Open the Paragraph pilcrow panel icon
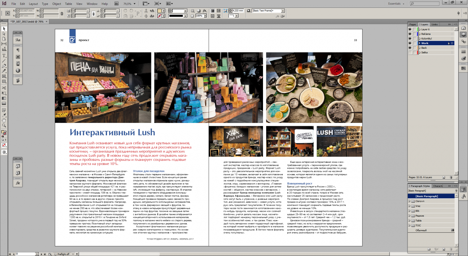The width and height of the screenshot is (468, 256). (18, 50)
